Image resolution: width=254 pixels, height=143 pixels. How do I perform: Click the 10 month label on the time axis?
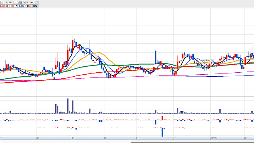(105, 138)
